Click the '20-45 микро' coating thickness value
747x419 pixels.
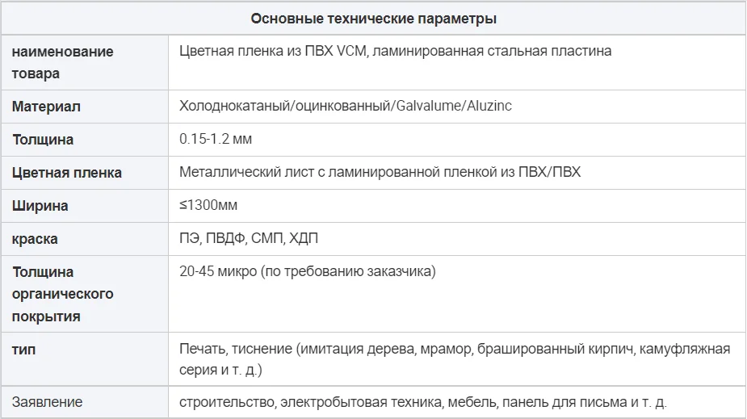(307, 272)
